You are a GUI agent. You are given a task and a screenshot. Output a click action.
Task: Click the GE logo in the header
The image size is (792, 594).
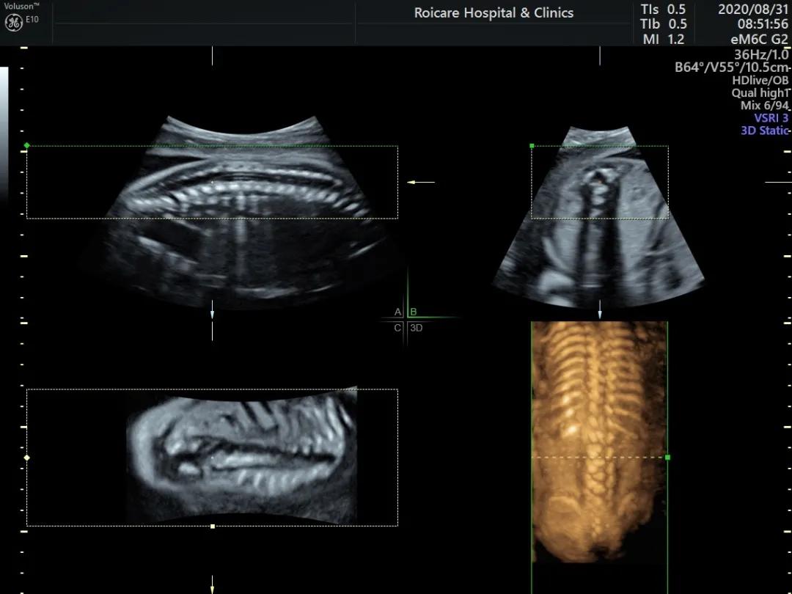tap(13, 23)
